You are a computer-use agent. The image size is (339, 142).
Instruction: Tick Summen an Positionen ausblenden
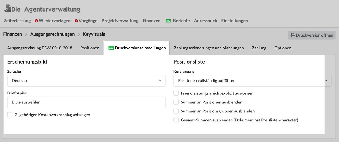pyautogui.click(x=176, y=102)
